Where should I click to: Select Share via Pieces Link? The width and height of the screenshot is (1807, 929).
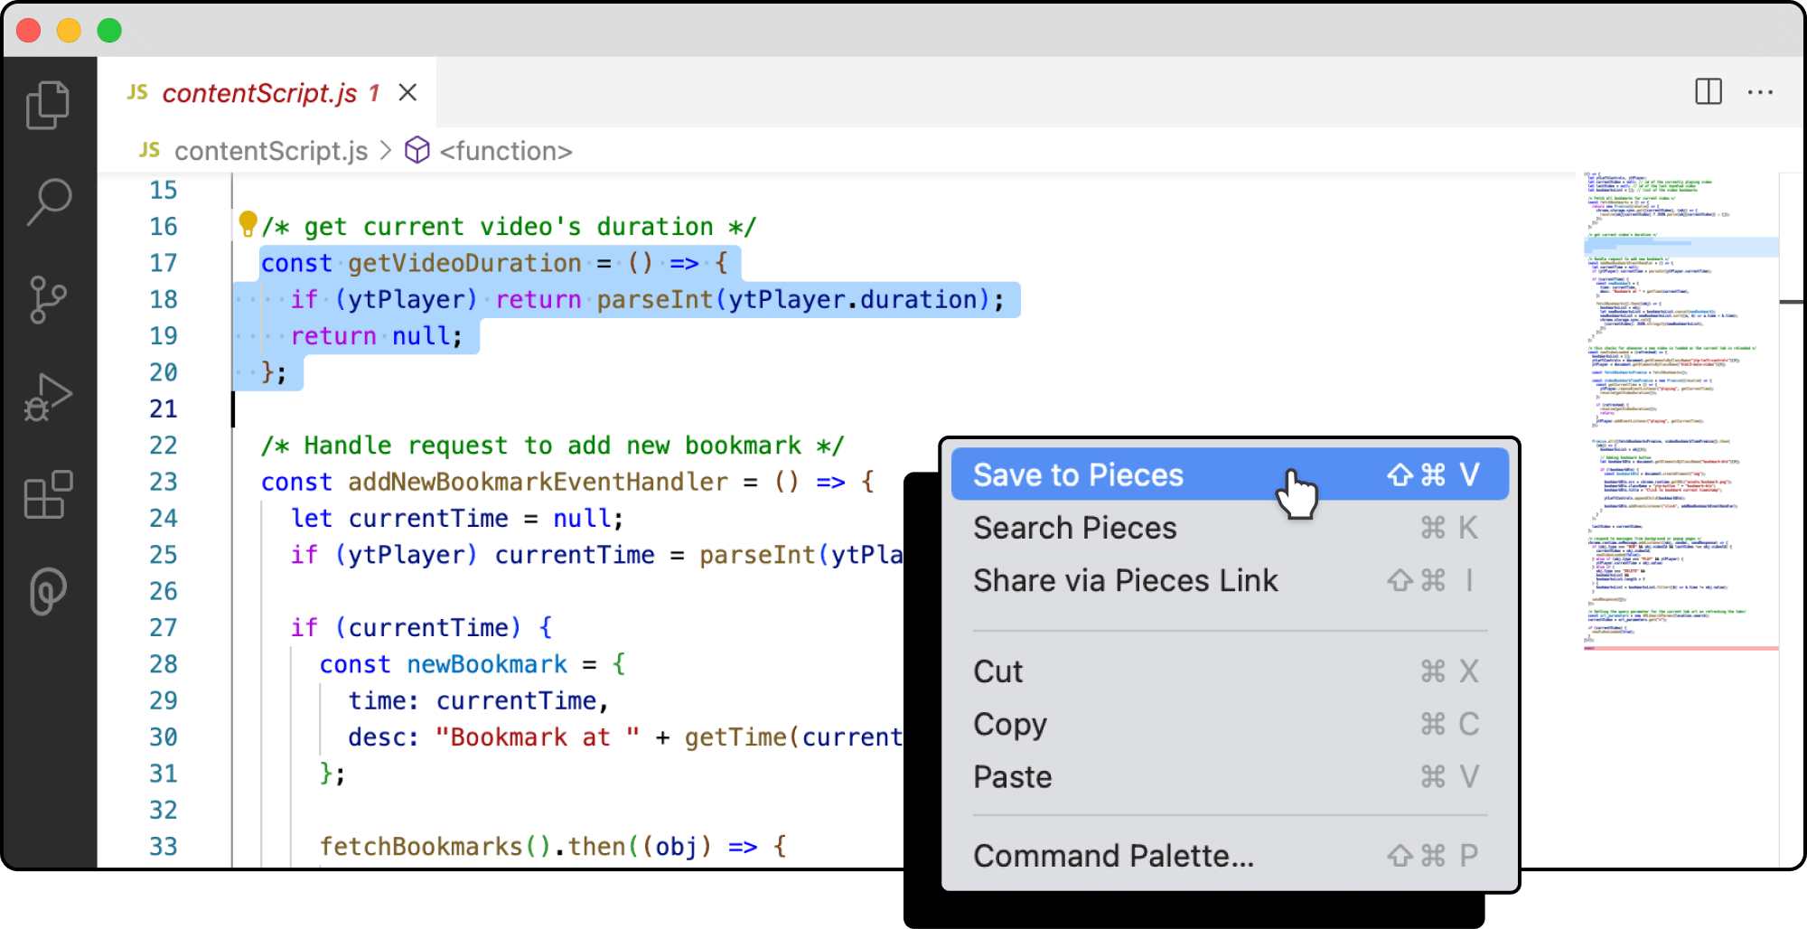(1230, 580)
